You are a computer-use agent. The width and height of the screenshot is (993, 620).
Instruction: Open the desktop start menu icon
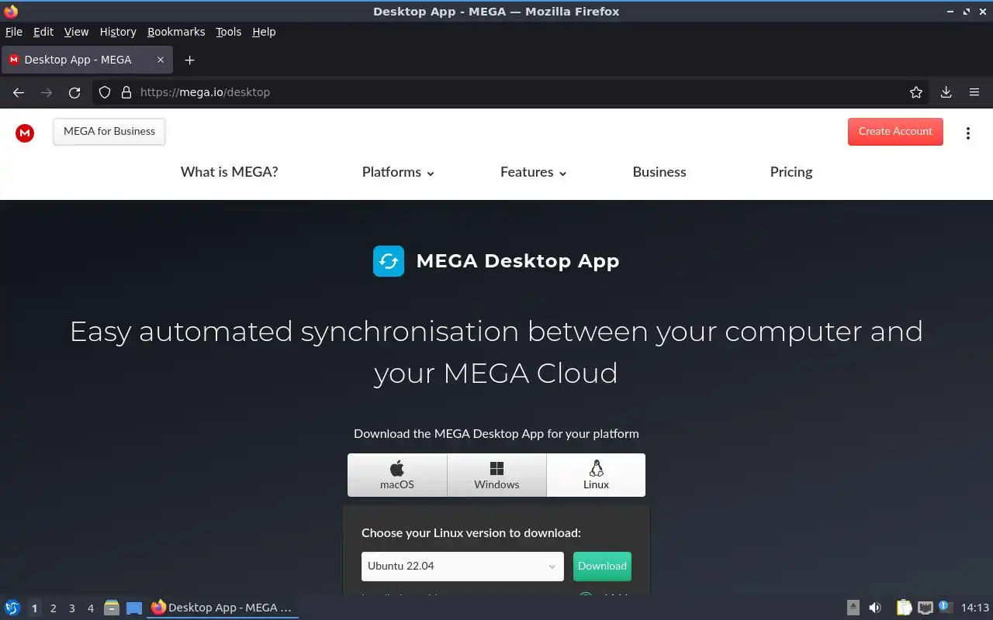(12, 608)
